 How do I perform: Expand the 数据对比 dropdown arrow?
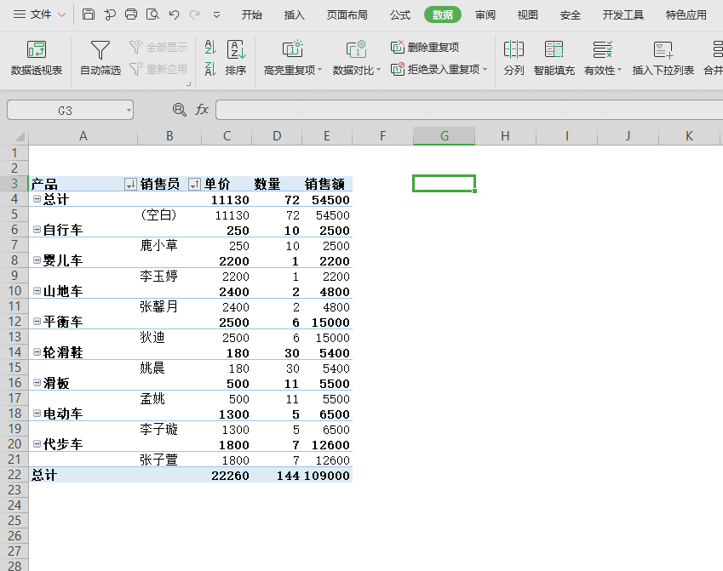tap(379, 71)
